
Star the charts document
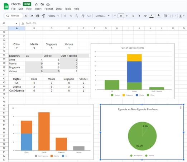(x=36, y=4)
